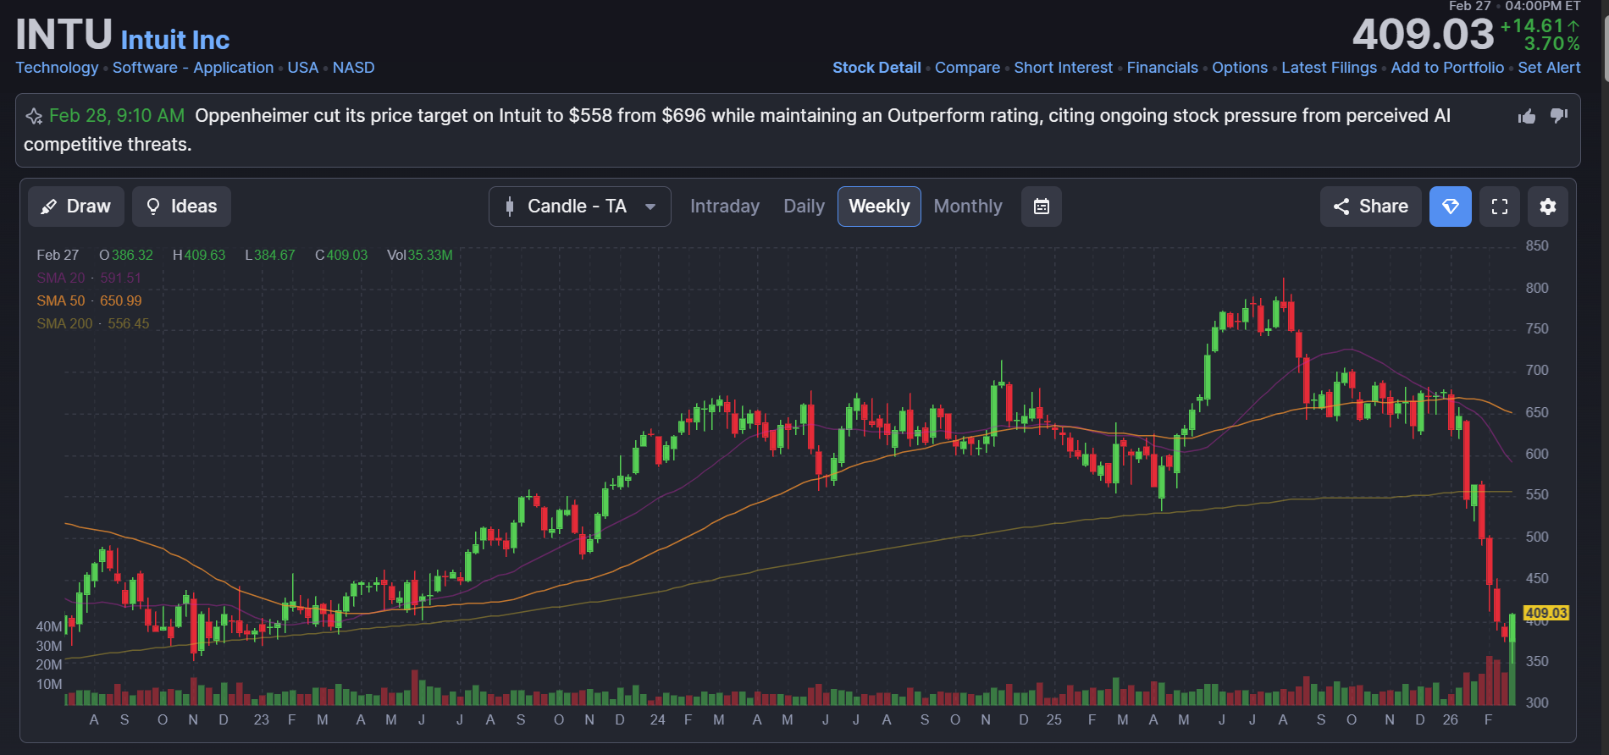The image size is (1609, 755).
Task: Click the thumbs up icon on the news
Action: coord(1527,116)
